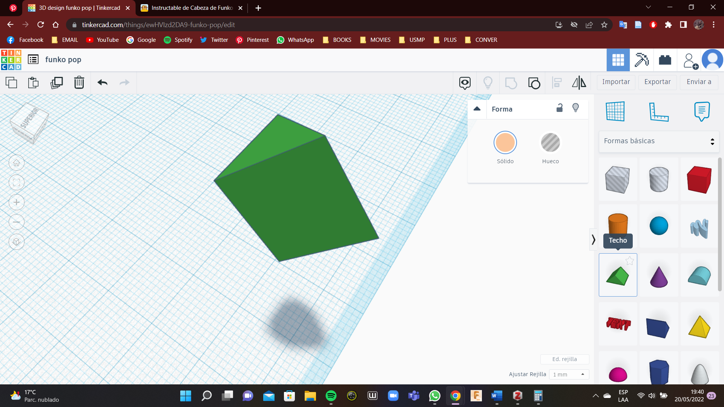Image resolution: width=724 pixels, height=407 pixels.
Task: Click the Exportar button
Action: tap(657, 82)
